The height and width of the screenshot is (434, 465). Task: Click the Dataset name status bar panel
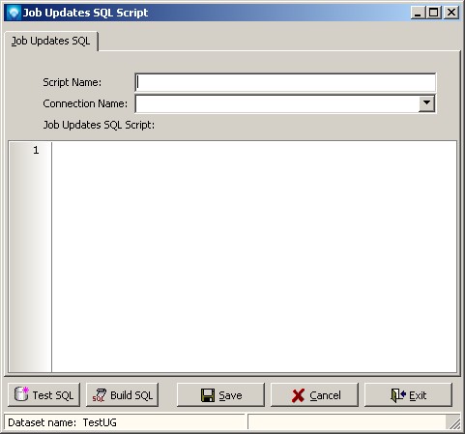(125, 422)
